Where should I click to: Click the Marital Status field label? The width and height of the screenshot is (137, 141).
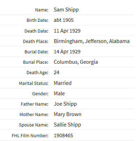click(34, 83)
